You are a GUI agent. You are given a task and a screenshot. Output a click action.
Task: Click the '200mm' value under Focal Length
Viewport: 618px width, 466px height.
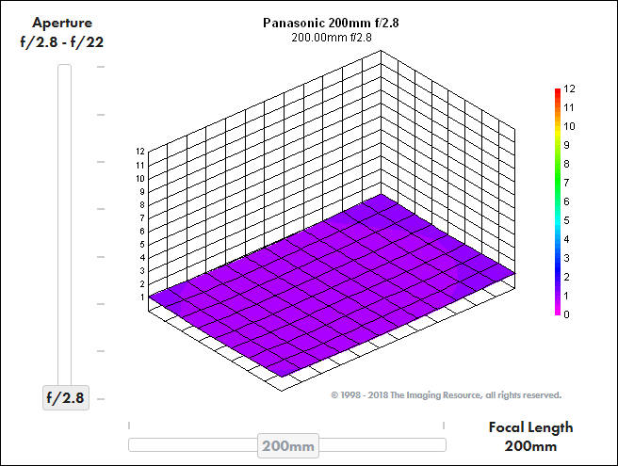pos(530,446)
